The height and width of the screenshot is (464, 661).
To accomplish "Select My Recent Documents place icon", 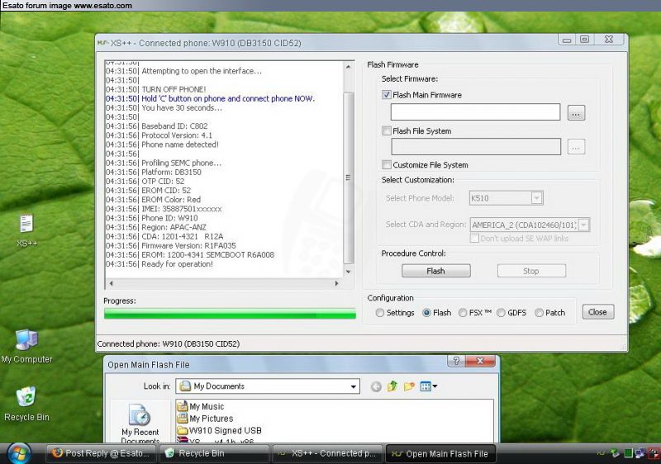I will click(x=140, y=424).
